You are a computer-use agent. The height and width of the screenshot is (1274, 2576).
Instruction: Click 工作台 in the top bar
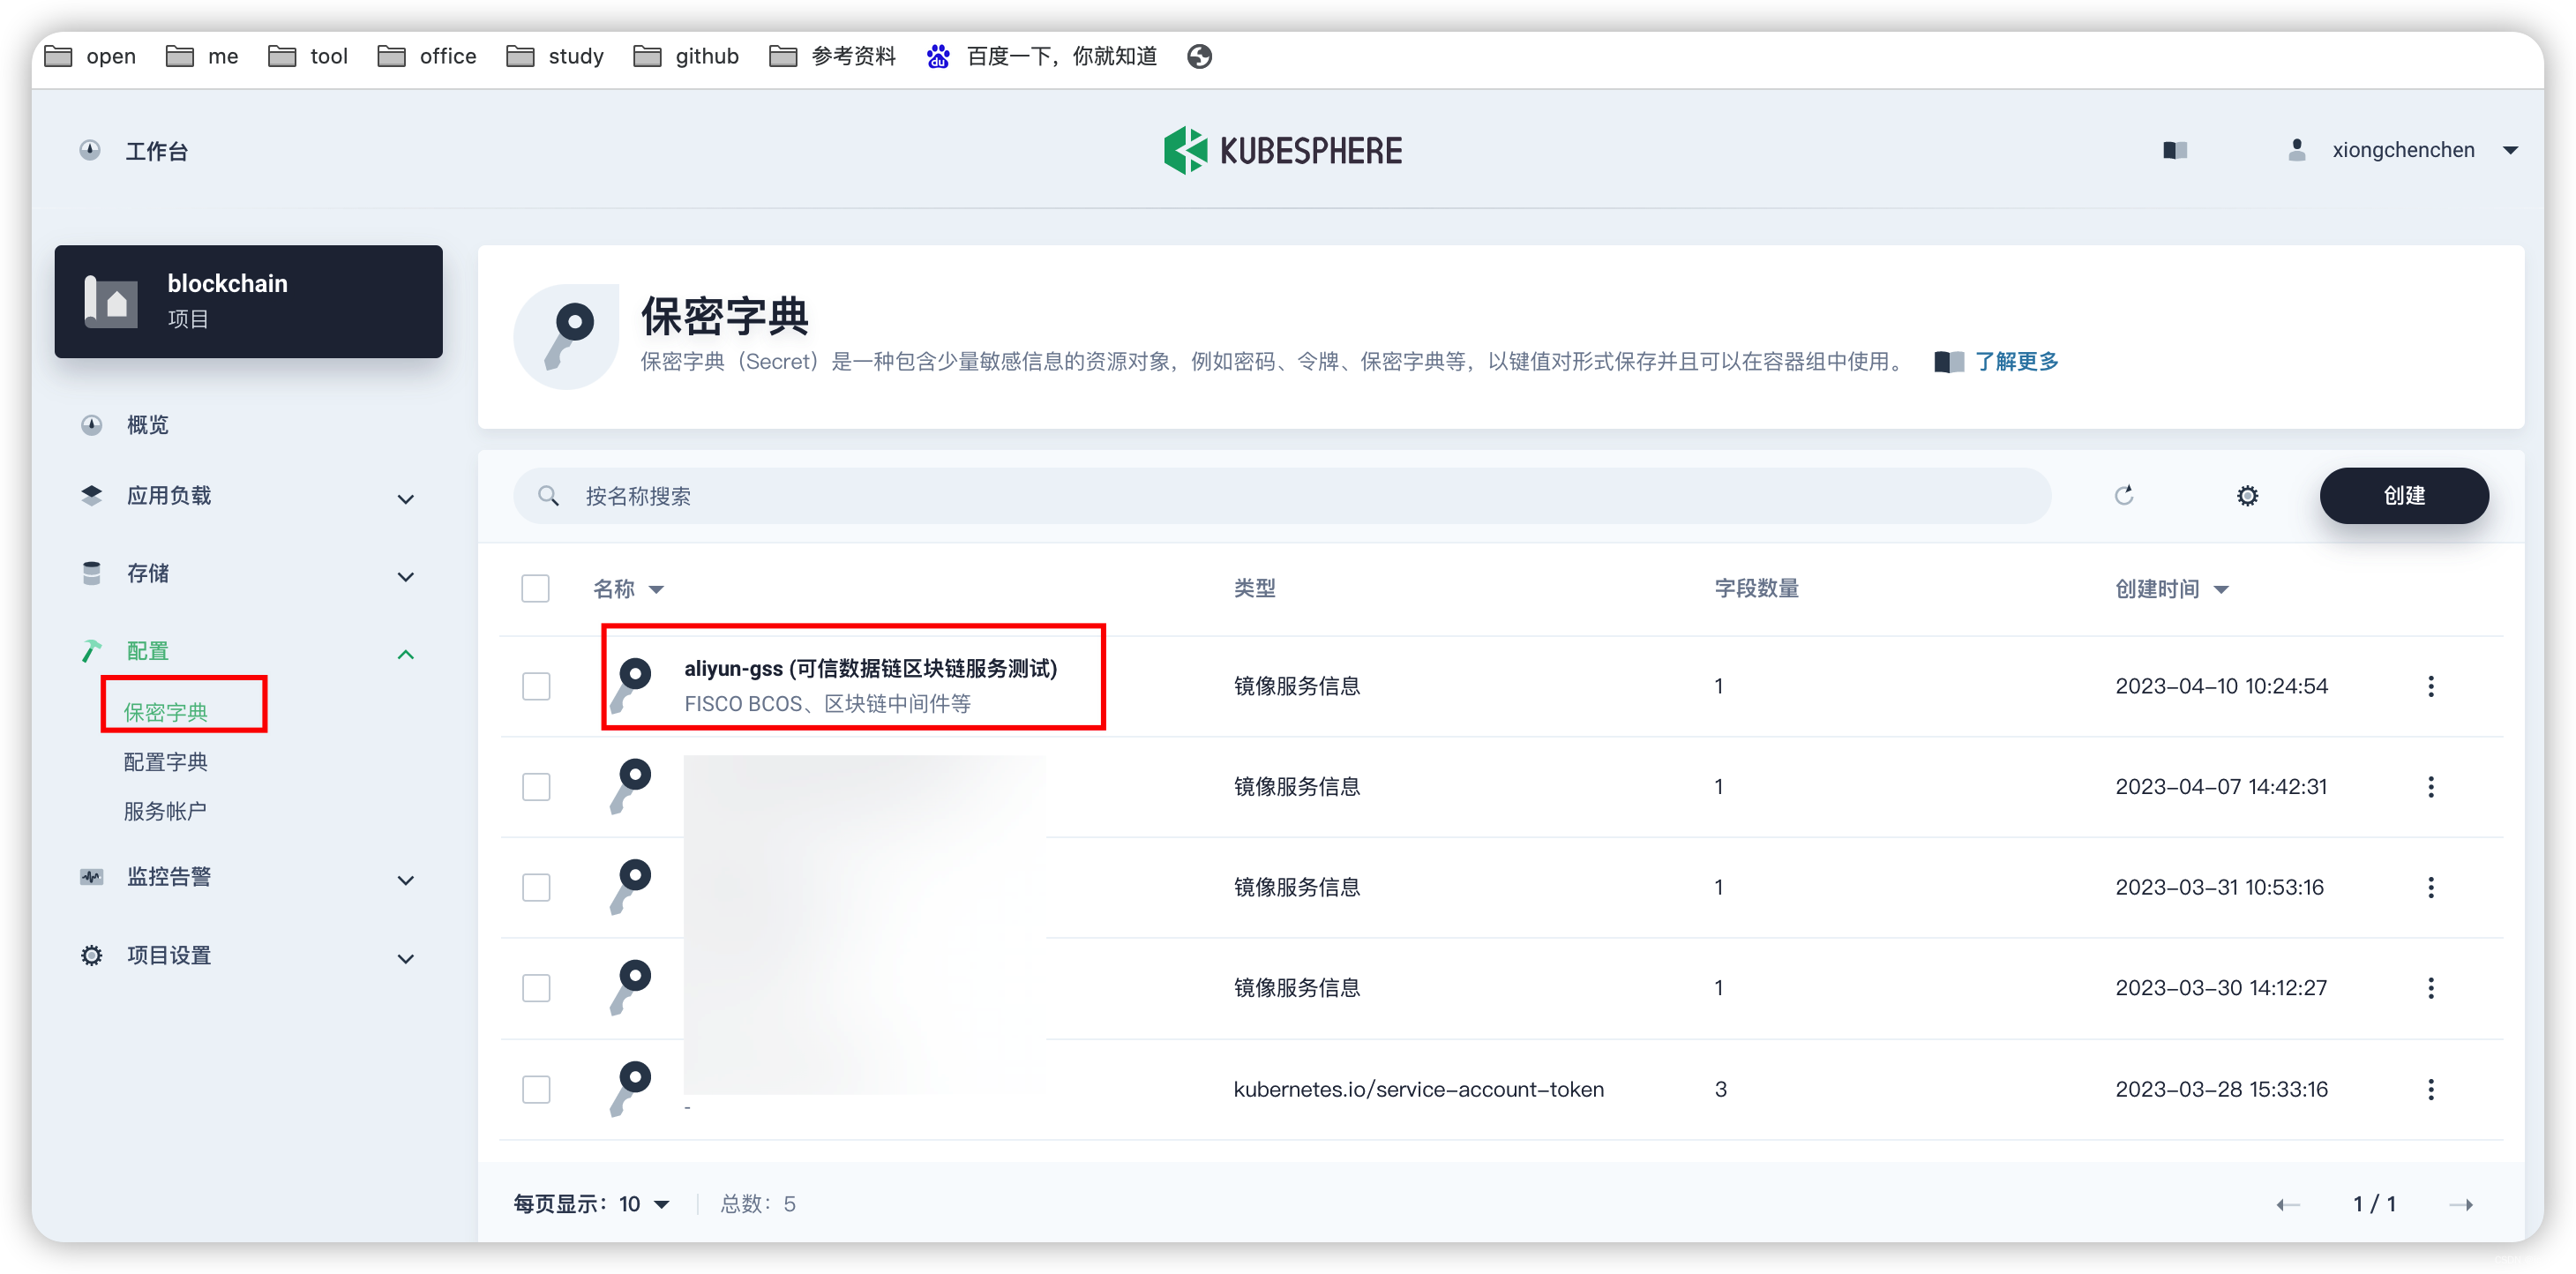tap(157, 150)
